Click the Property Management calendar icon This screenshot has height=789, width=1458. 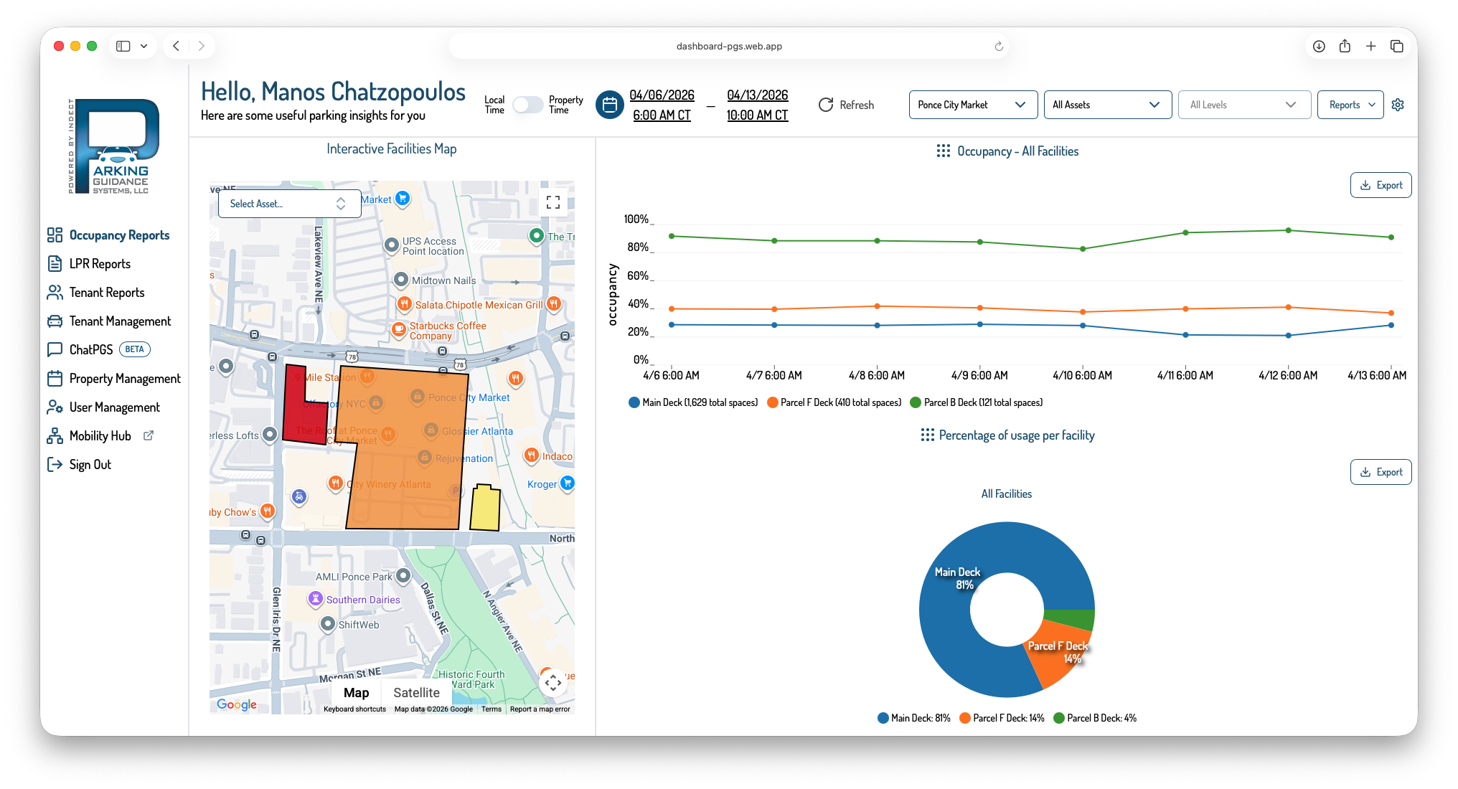coord(55,379)
